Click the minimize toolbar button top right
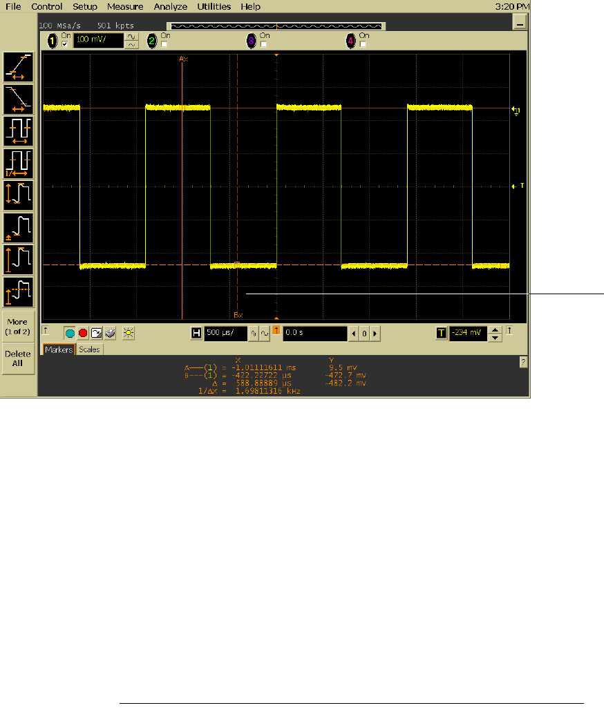 pos(520,22)
